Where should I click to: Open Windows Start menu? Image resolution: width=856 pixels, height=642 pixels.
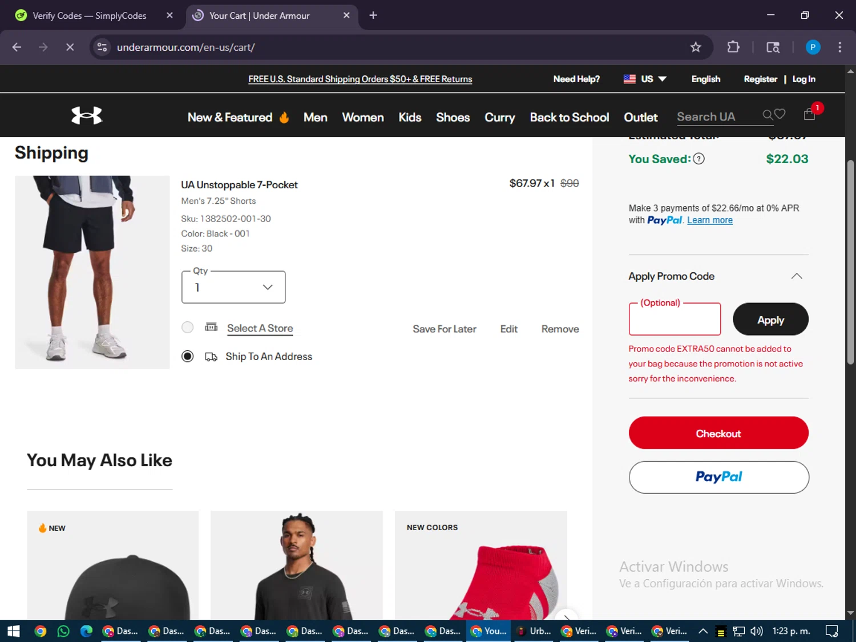point(14,631)
